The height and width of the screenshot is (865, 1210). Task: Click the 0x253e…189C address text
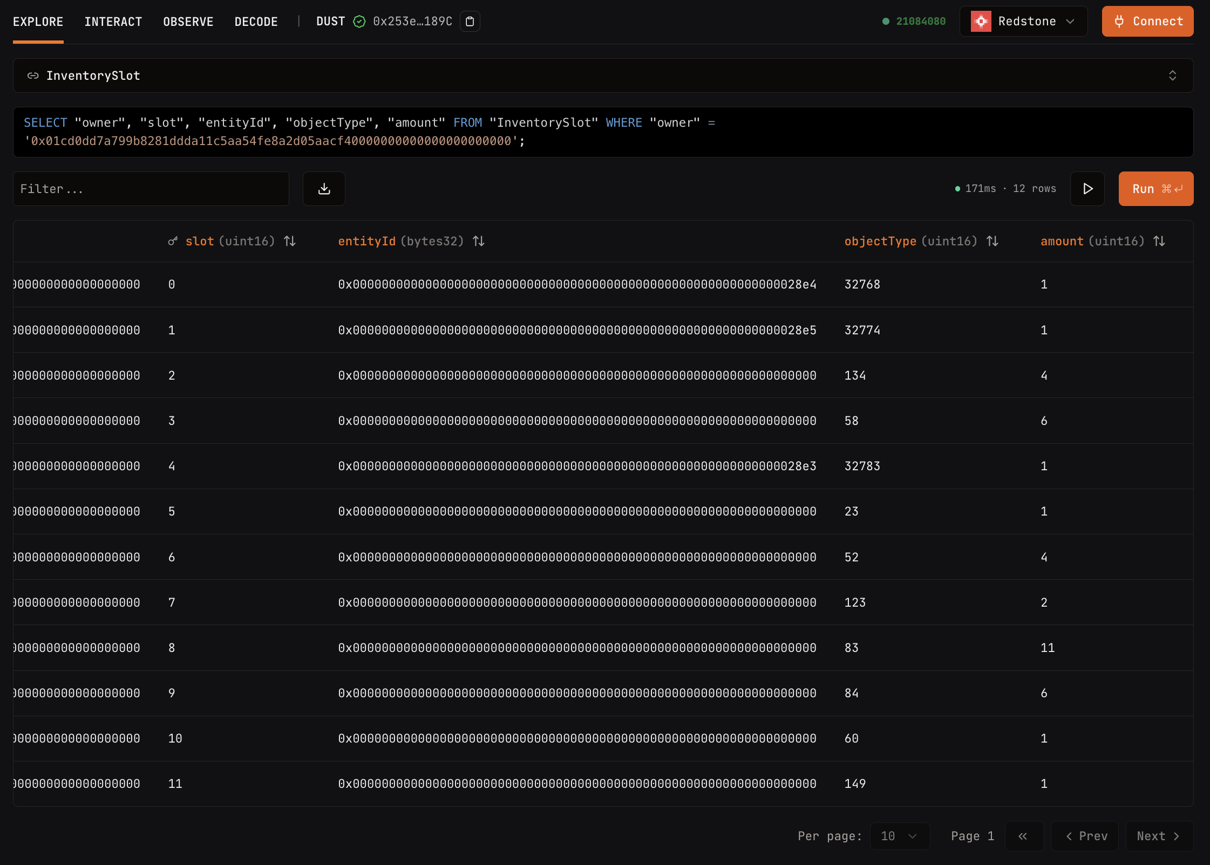pyautogui.click(x=413, y=22)
